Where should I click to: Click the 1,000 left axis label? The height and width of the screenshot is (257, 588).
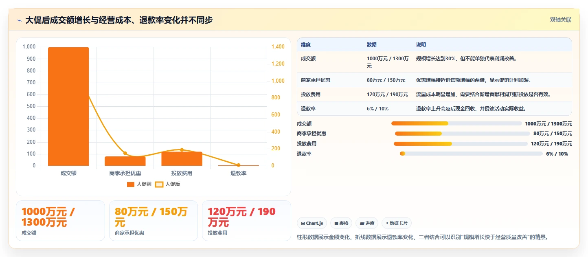(x=29, y=47)
